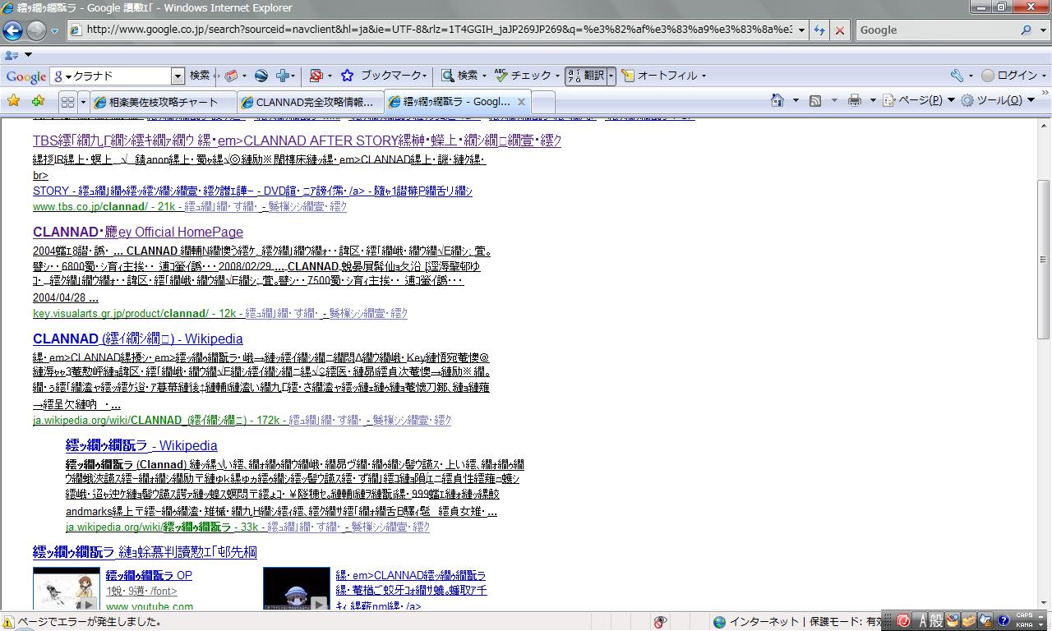
Task: Open the www.tbs.co.jp/clannad/ URL link
Action: [x=90, y=207]
